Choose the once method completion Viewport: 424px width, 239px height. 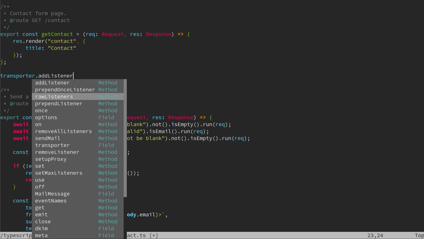[x=41, y=111]
